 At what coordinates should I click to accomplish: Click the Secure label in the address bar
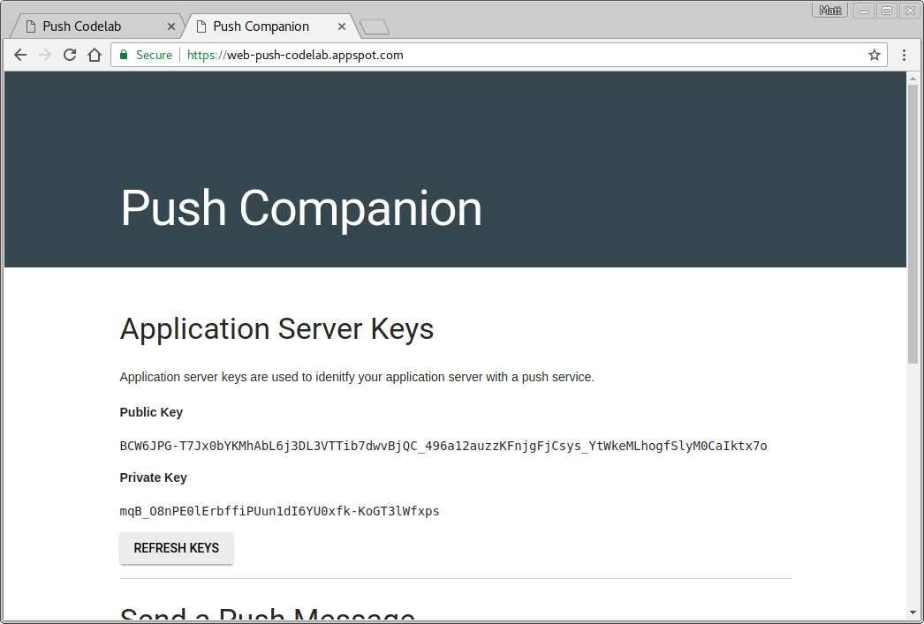coord(153,55)
